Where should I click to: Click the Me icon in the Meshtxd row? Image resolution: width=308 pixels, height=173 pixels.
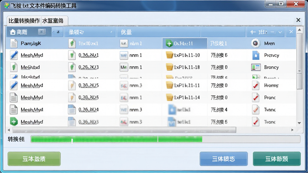[124, 67]
